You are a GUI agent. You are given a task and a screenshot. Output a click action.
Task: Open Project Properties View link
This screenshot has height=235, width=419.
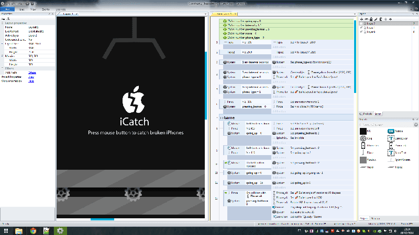[x=31, y=77]
